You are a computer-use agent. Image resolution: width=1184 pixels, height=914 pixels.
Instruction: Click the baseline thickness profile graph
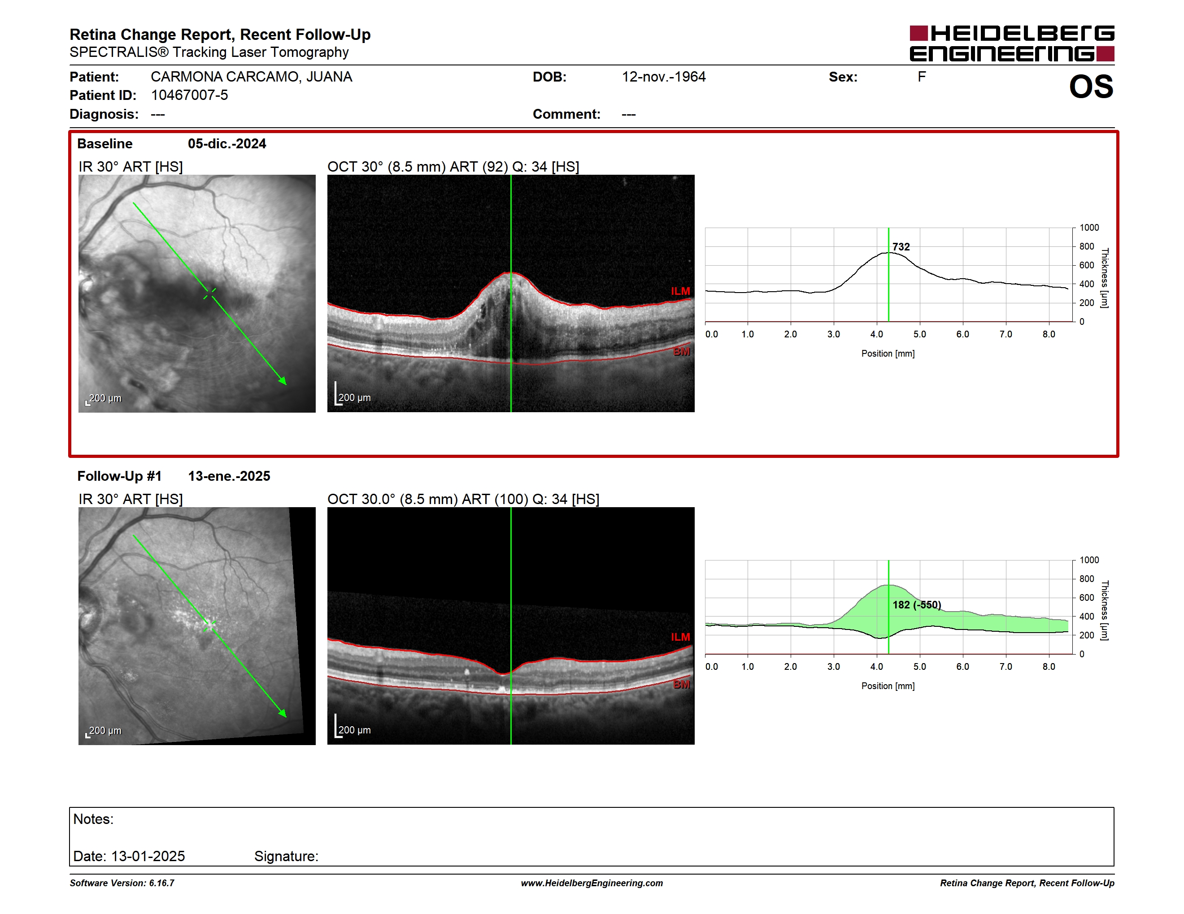pos(888,275)
